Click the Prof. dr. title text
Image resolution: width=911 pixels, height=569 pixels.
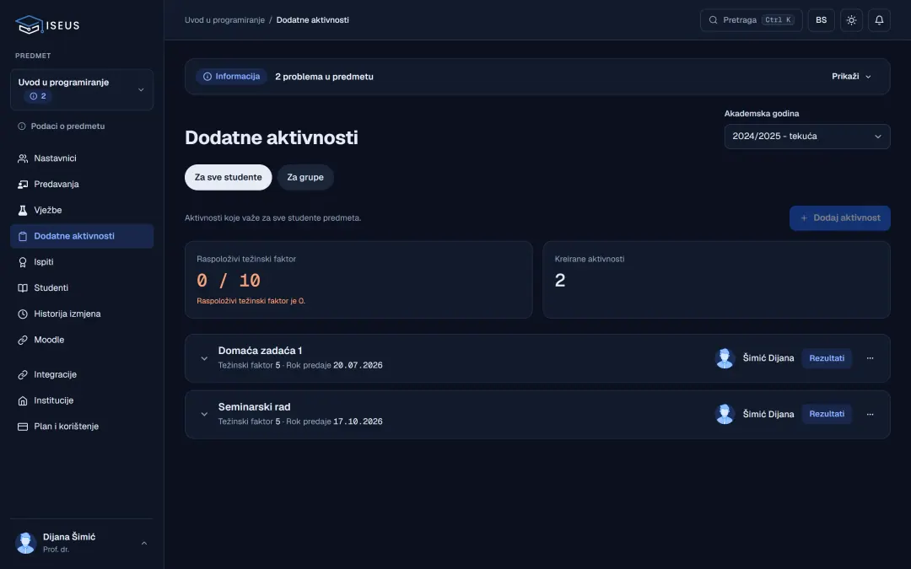tap(56, 550)
